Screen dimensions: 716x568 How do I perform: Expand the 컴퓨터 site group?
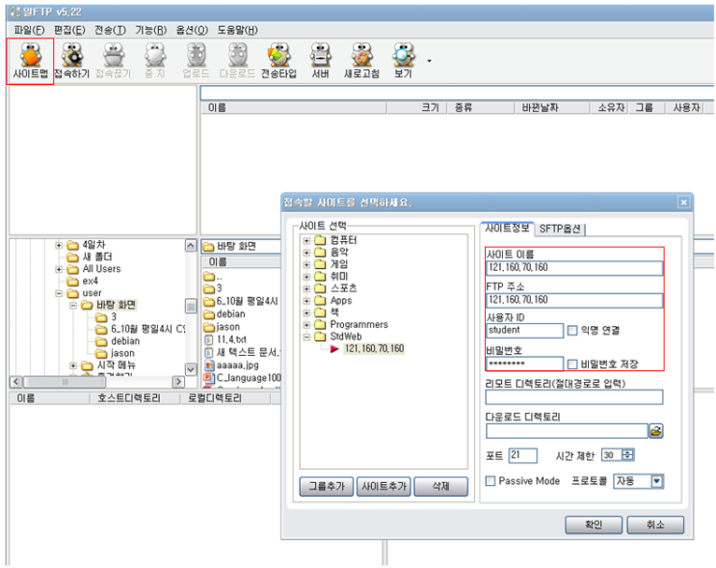click(306, 240)
